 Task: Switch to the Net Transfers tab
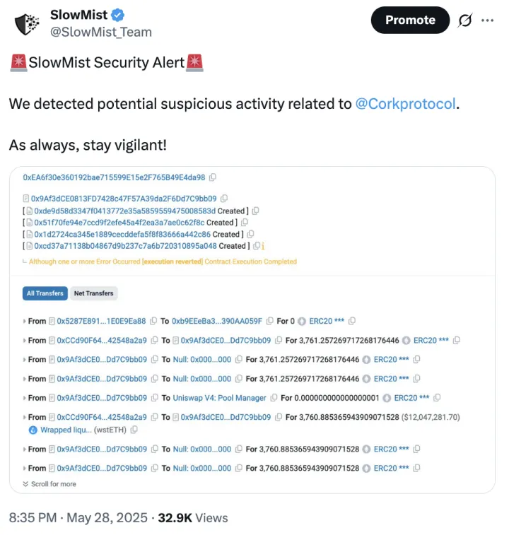pyautogui.click(x=94, y=293)
